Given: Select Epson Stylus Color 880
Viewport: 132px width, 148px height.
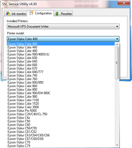Looking at the screenshot, I should (61, 90).
